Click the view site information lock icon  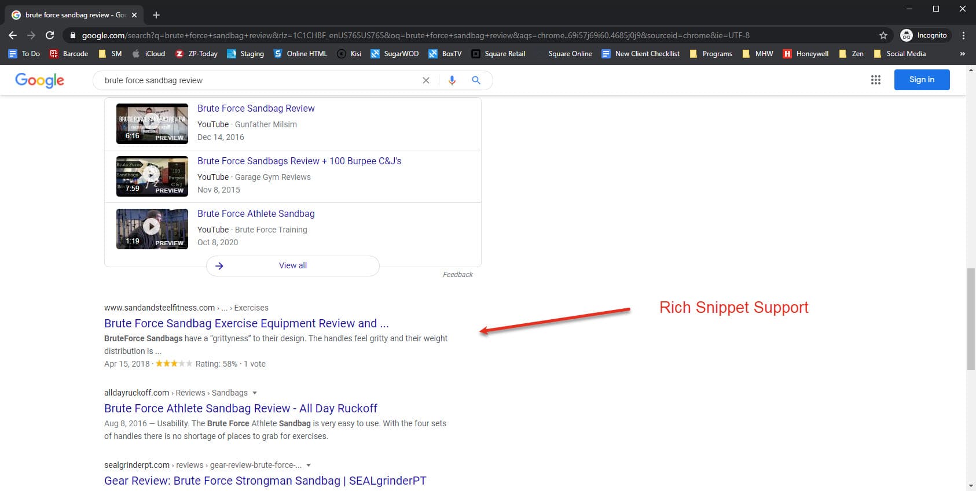[x=72, y=35]
